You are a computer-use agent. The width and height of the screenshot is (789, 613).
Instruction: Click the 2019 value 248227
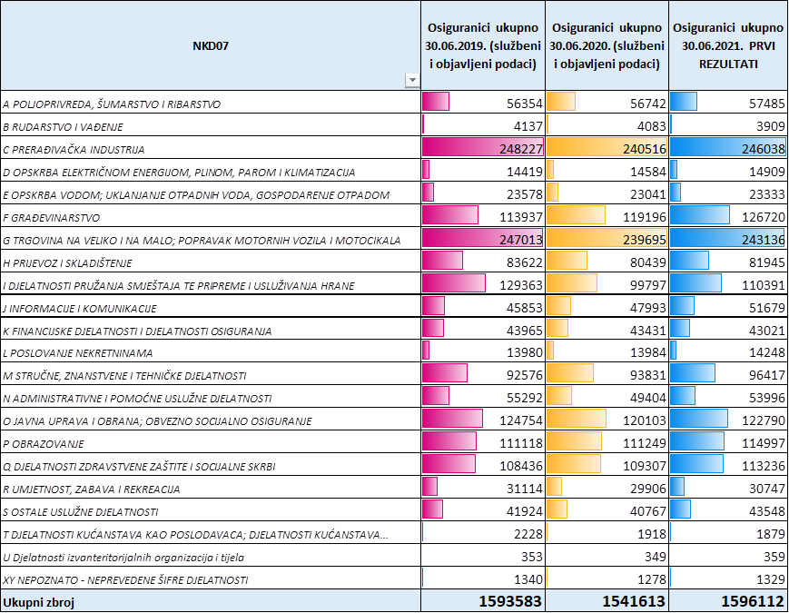521,149
